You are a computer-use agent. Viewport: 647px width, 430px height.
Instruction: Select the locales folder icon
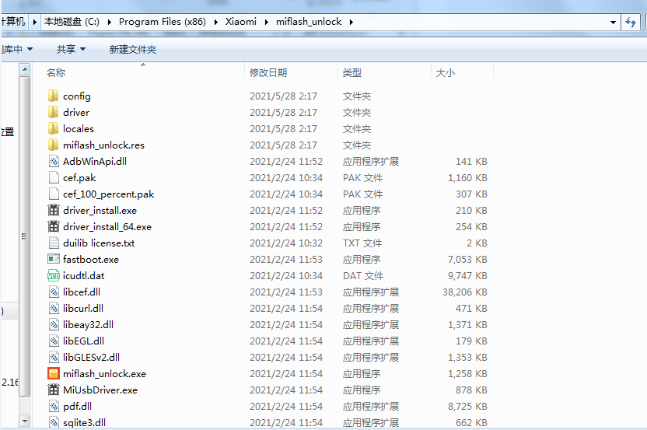tap(53, 128)
